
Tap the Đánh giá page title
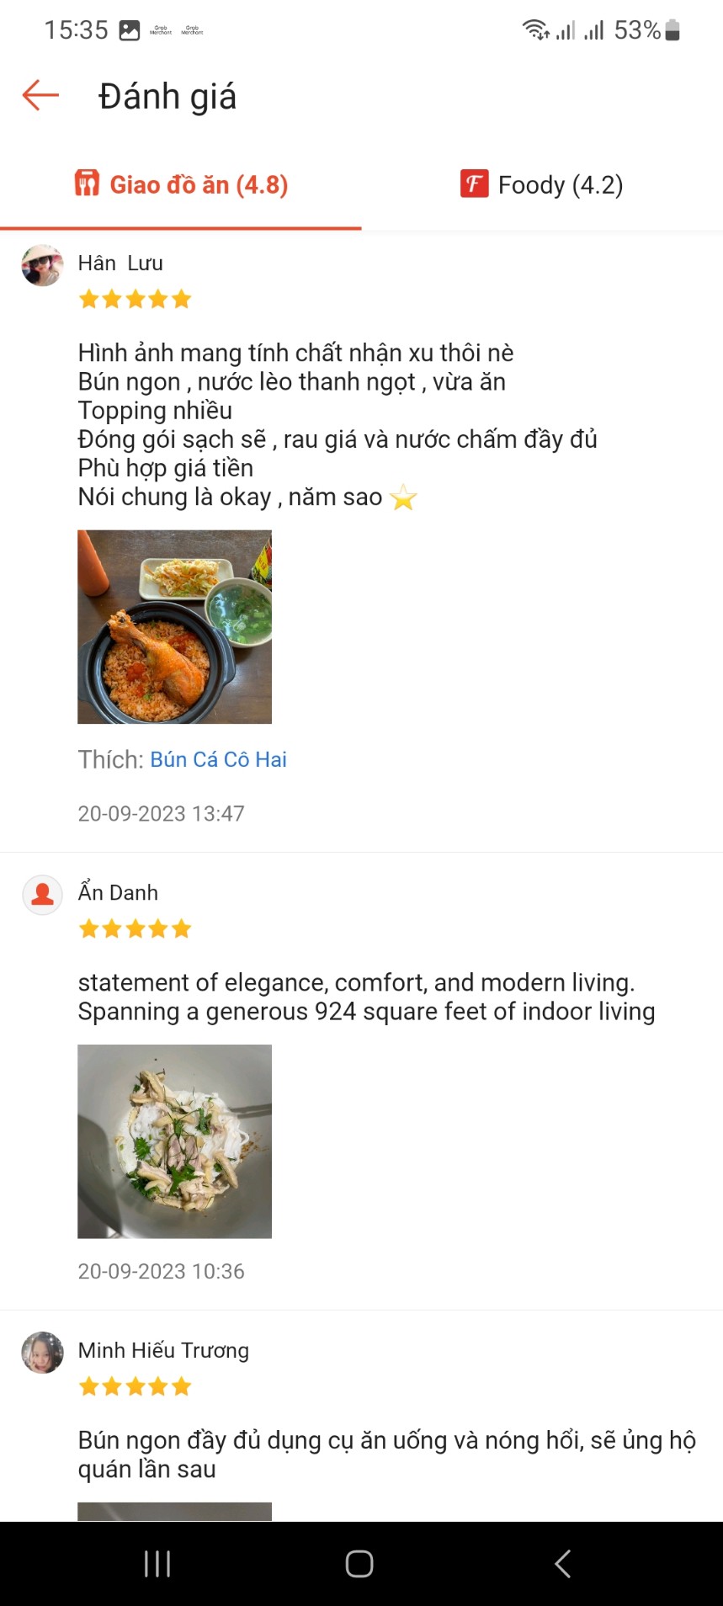pos(167,97)
